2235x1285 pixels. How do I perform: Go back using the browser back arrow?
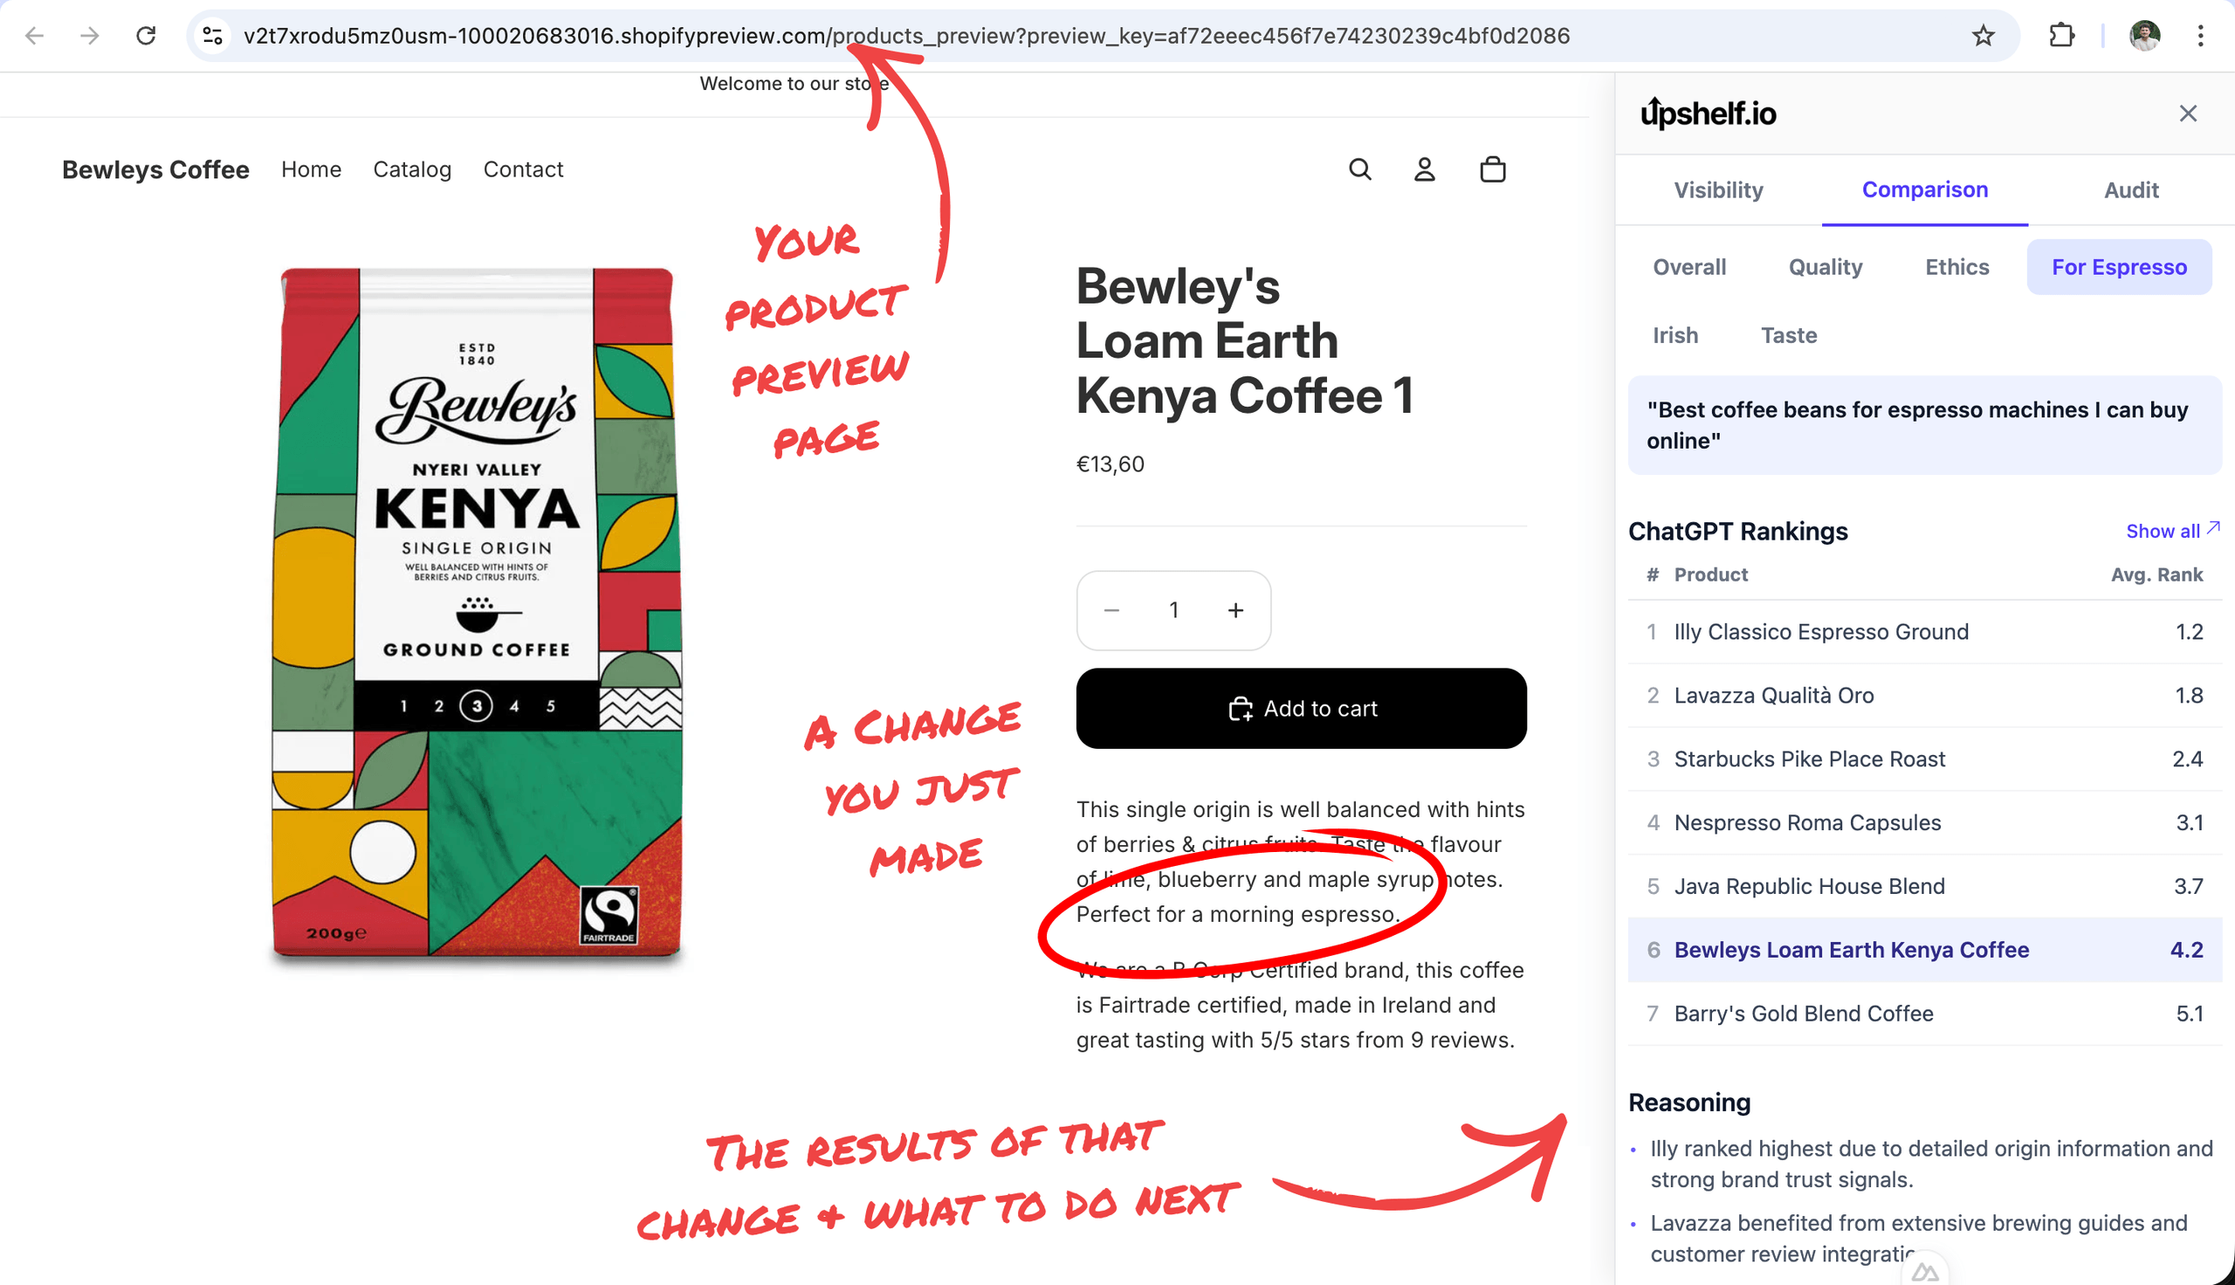coord(33,35)
